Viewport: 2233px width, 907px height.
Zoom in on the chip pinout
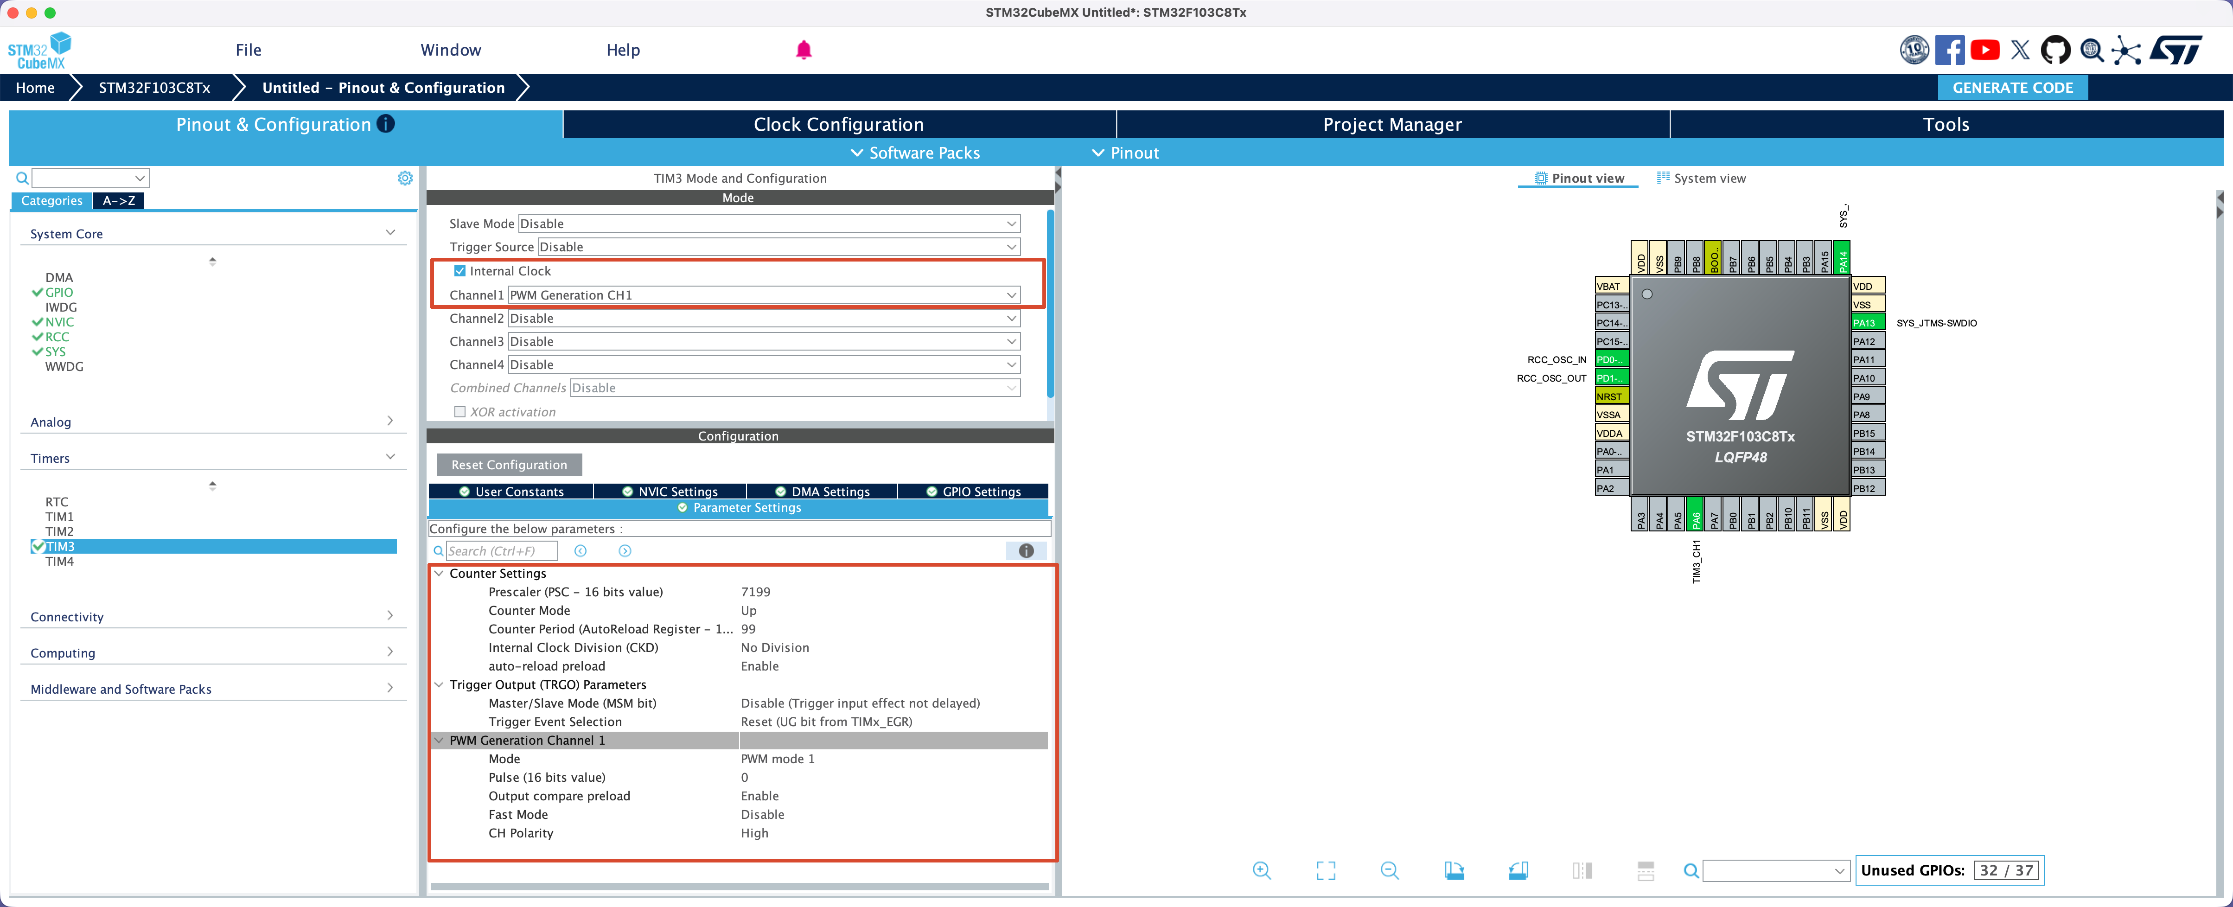click(x=1261, y=870)
